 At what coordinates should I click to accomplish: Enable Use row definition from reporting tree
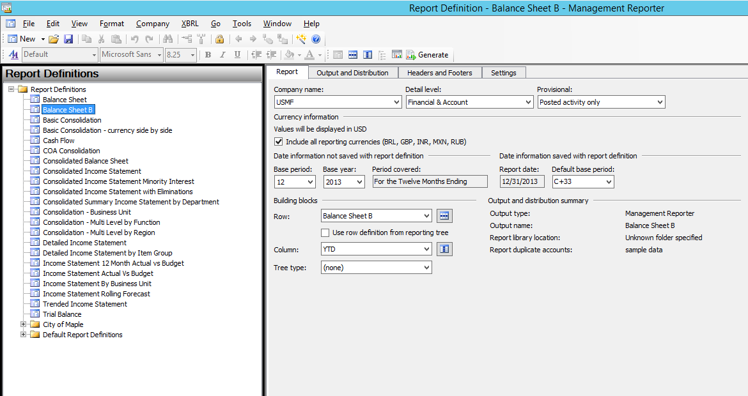325,232
